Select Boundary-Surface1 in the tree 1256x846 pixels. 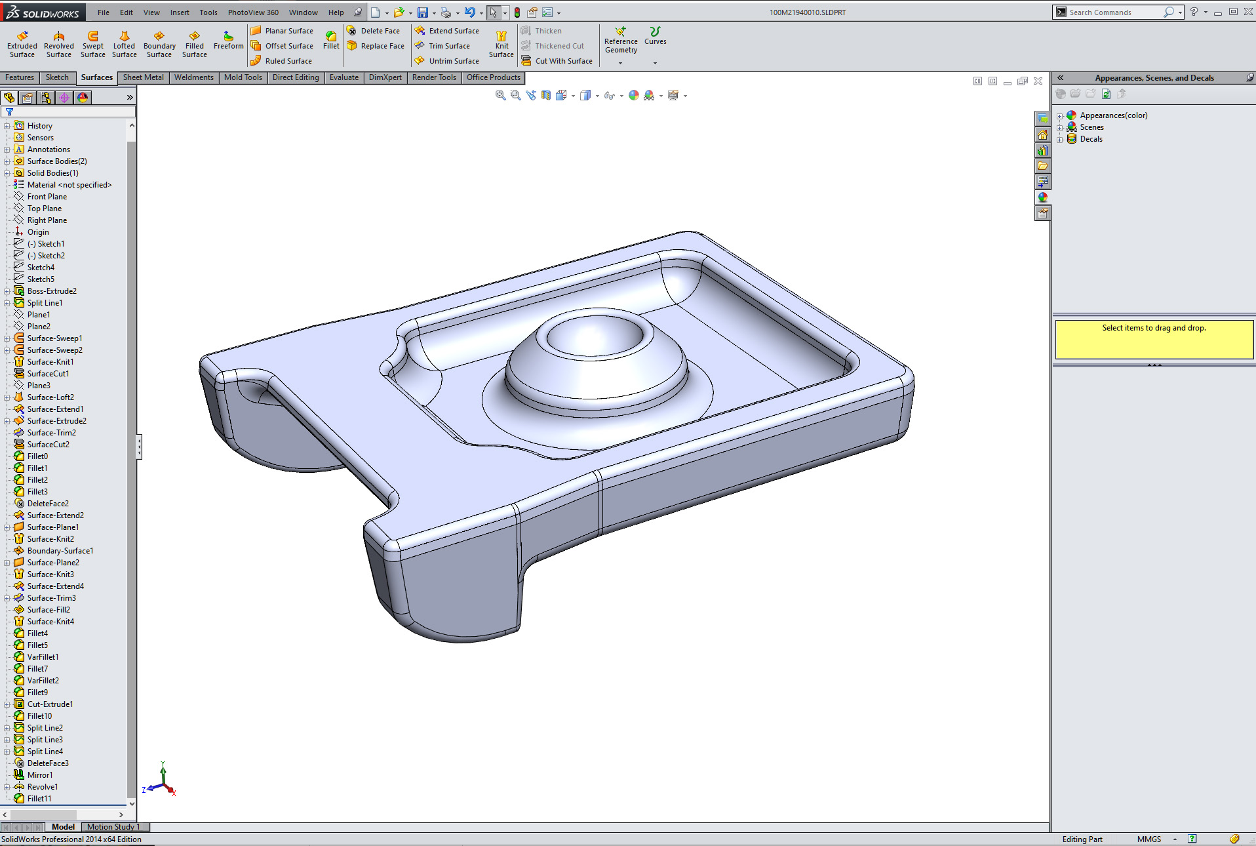tap(54, 551)
